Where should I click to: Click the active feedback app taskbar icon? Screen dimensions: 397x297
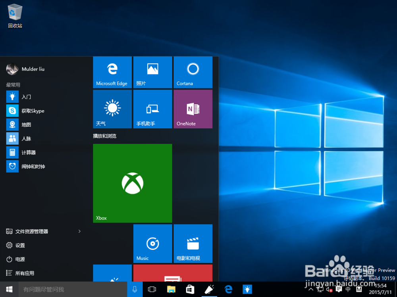tap(209, 289)
